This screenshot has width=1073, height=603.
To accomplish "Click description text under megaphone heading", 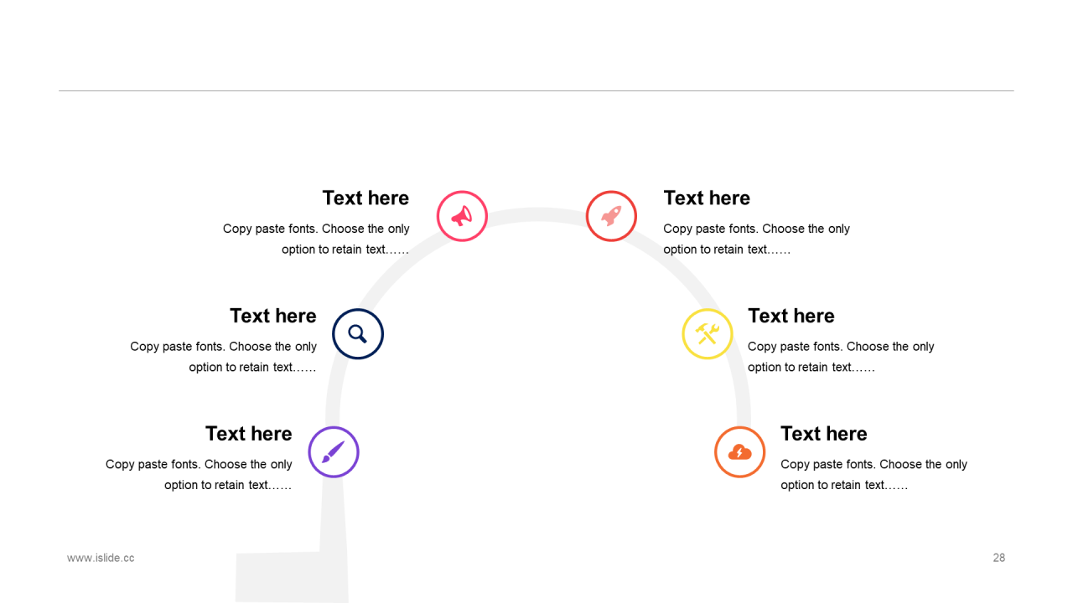I will [x=316, y=239].
